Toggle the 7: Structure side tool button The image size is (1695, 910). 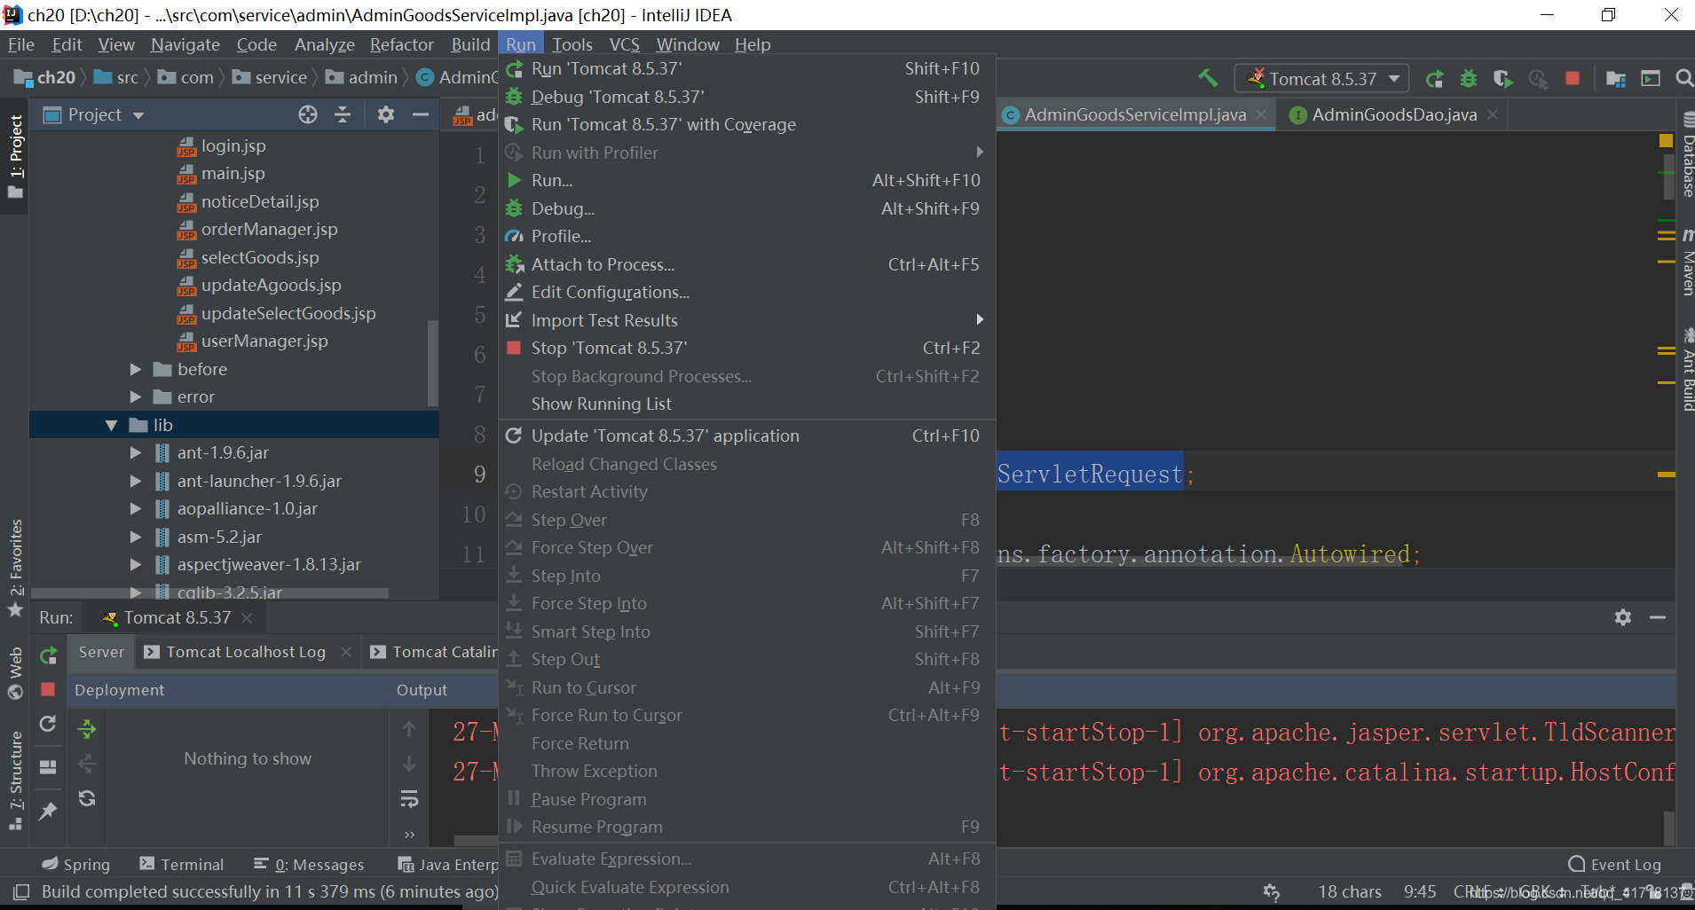click(x=15, y=779)
